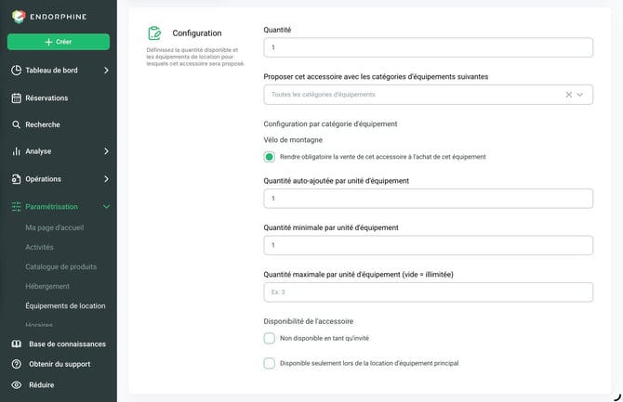Open Base de connaissances book icon

[x=17, y=344]
